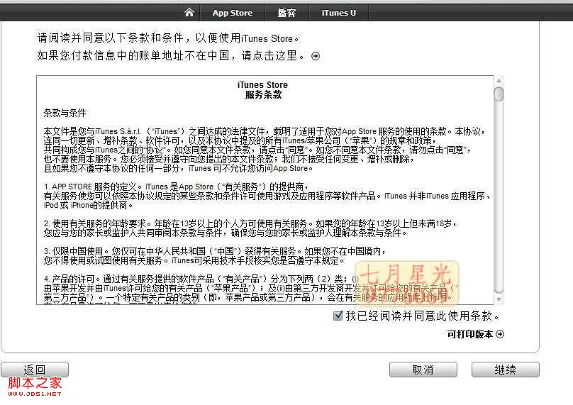Click the 取消 button
Image resolution: width=573 pixels, height=405 pixels.
click(x=423, y=370)
